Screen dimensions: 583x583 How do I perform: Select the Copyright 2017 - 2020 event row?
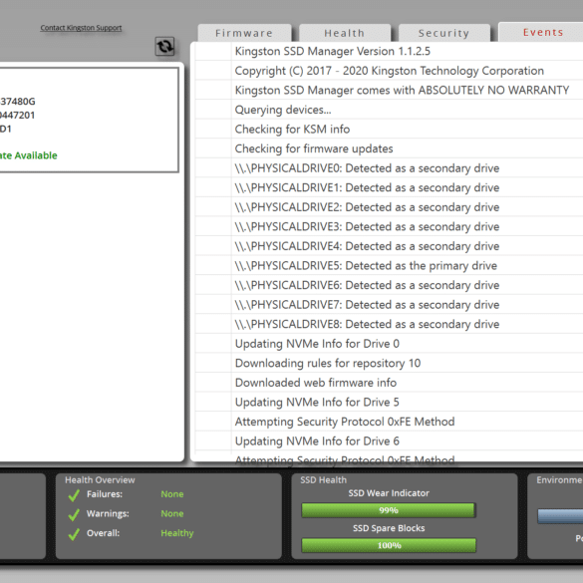pyautogui.click(x=389, y=71)
